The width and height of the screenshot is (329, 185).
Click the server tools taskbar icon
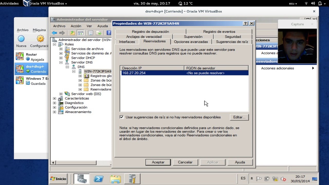point(132,179)
